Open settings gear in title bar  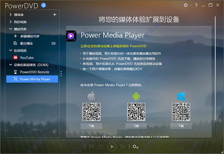tap(186, 5)
